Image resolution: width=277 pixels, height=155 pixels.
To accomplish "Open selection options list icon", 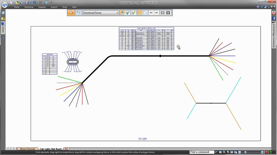I will [x=79, y=13].
